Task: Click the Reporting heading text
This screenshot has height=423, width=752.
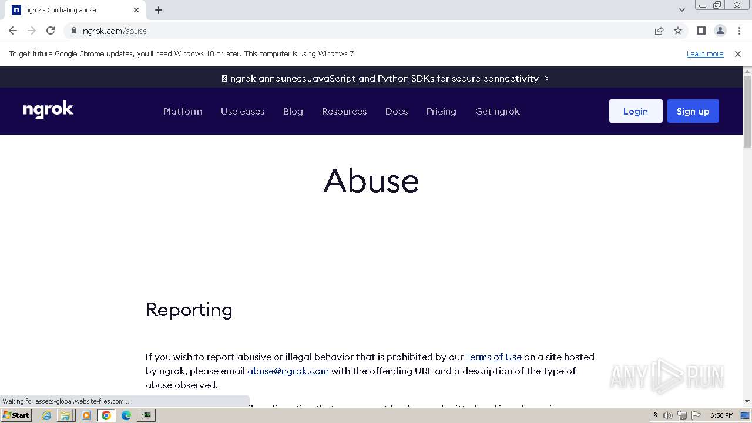Action: pyautogui.click(x=189, y=310)
